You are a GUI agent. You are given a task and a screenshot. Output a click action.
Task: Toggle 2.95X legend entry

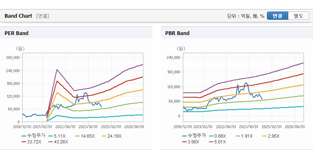[x=271, y=136]
